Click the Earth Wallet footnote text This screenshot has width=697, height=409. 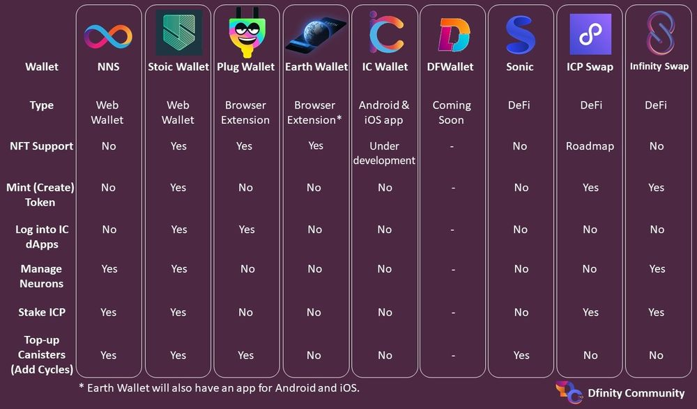click(x=219, y=387)
